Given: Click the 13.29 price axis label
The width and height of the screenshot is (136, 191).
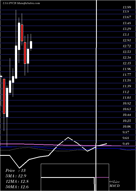Looking at the screenshot, I should (127, 29).
